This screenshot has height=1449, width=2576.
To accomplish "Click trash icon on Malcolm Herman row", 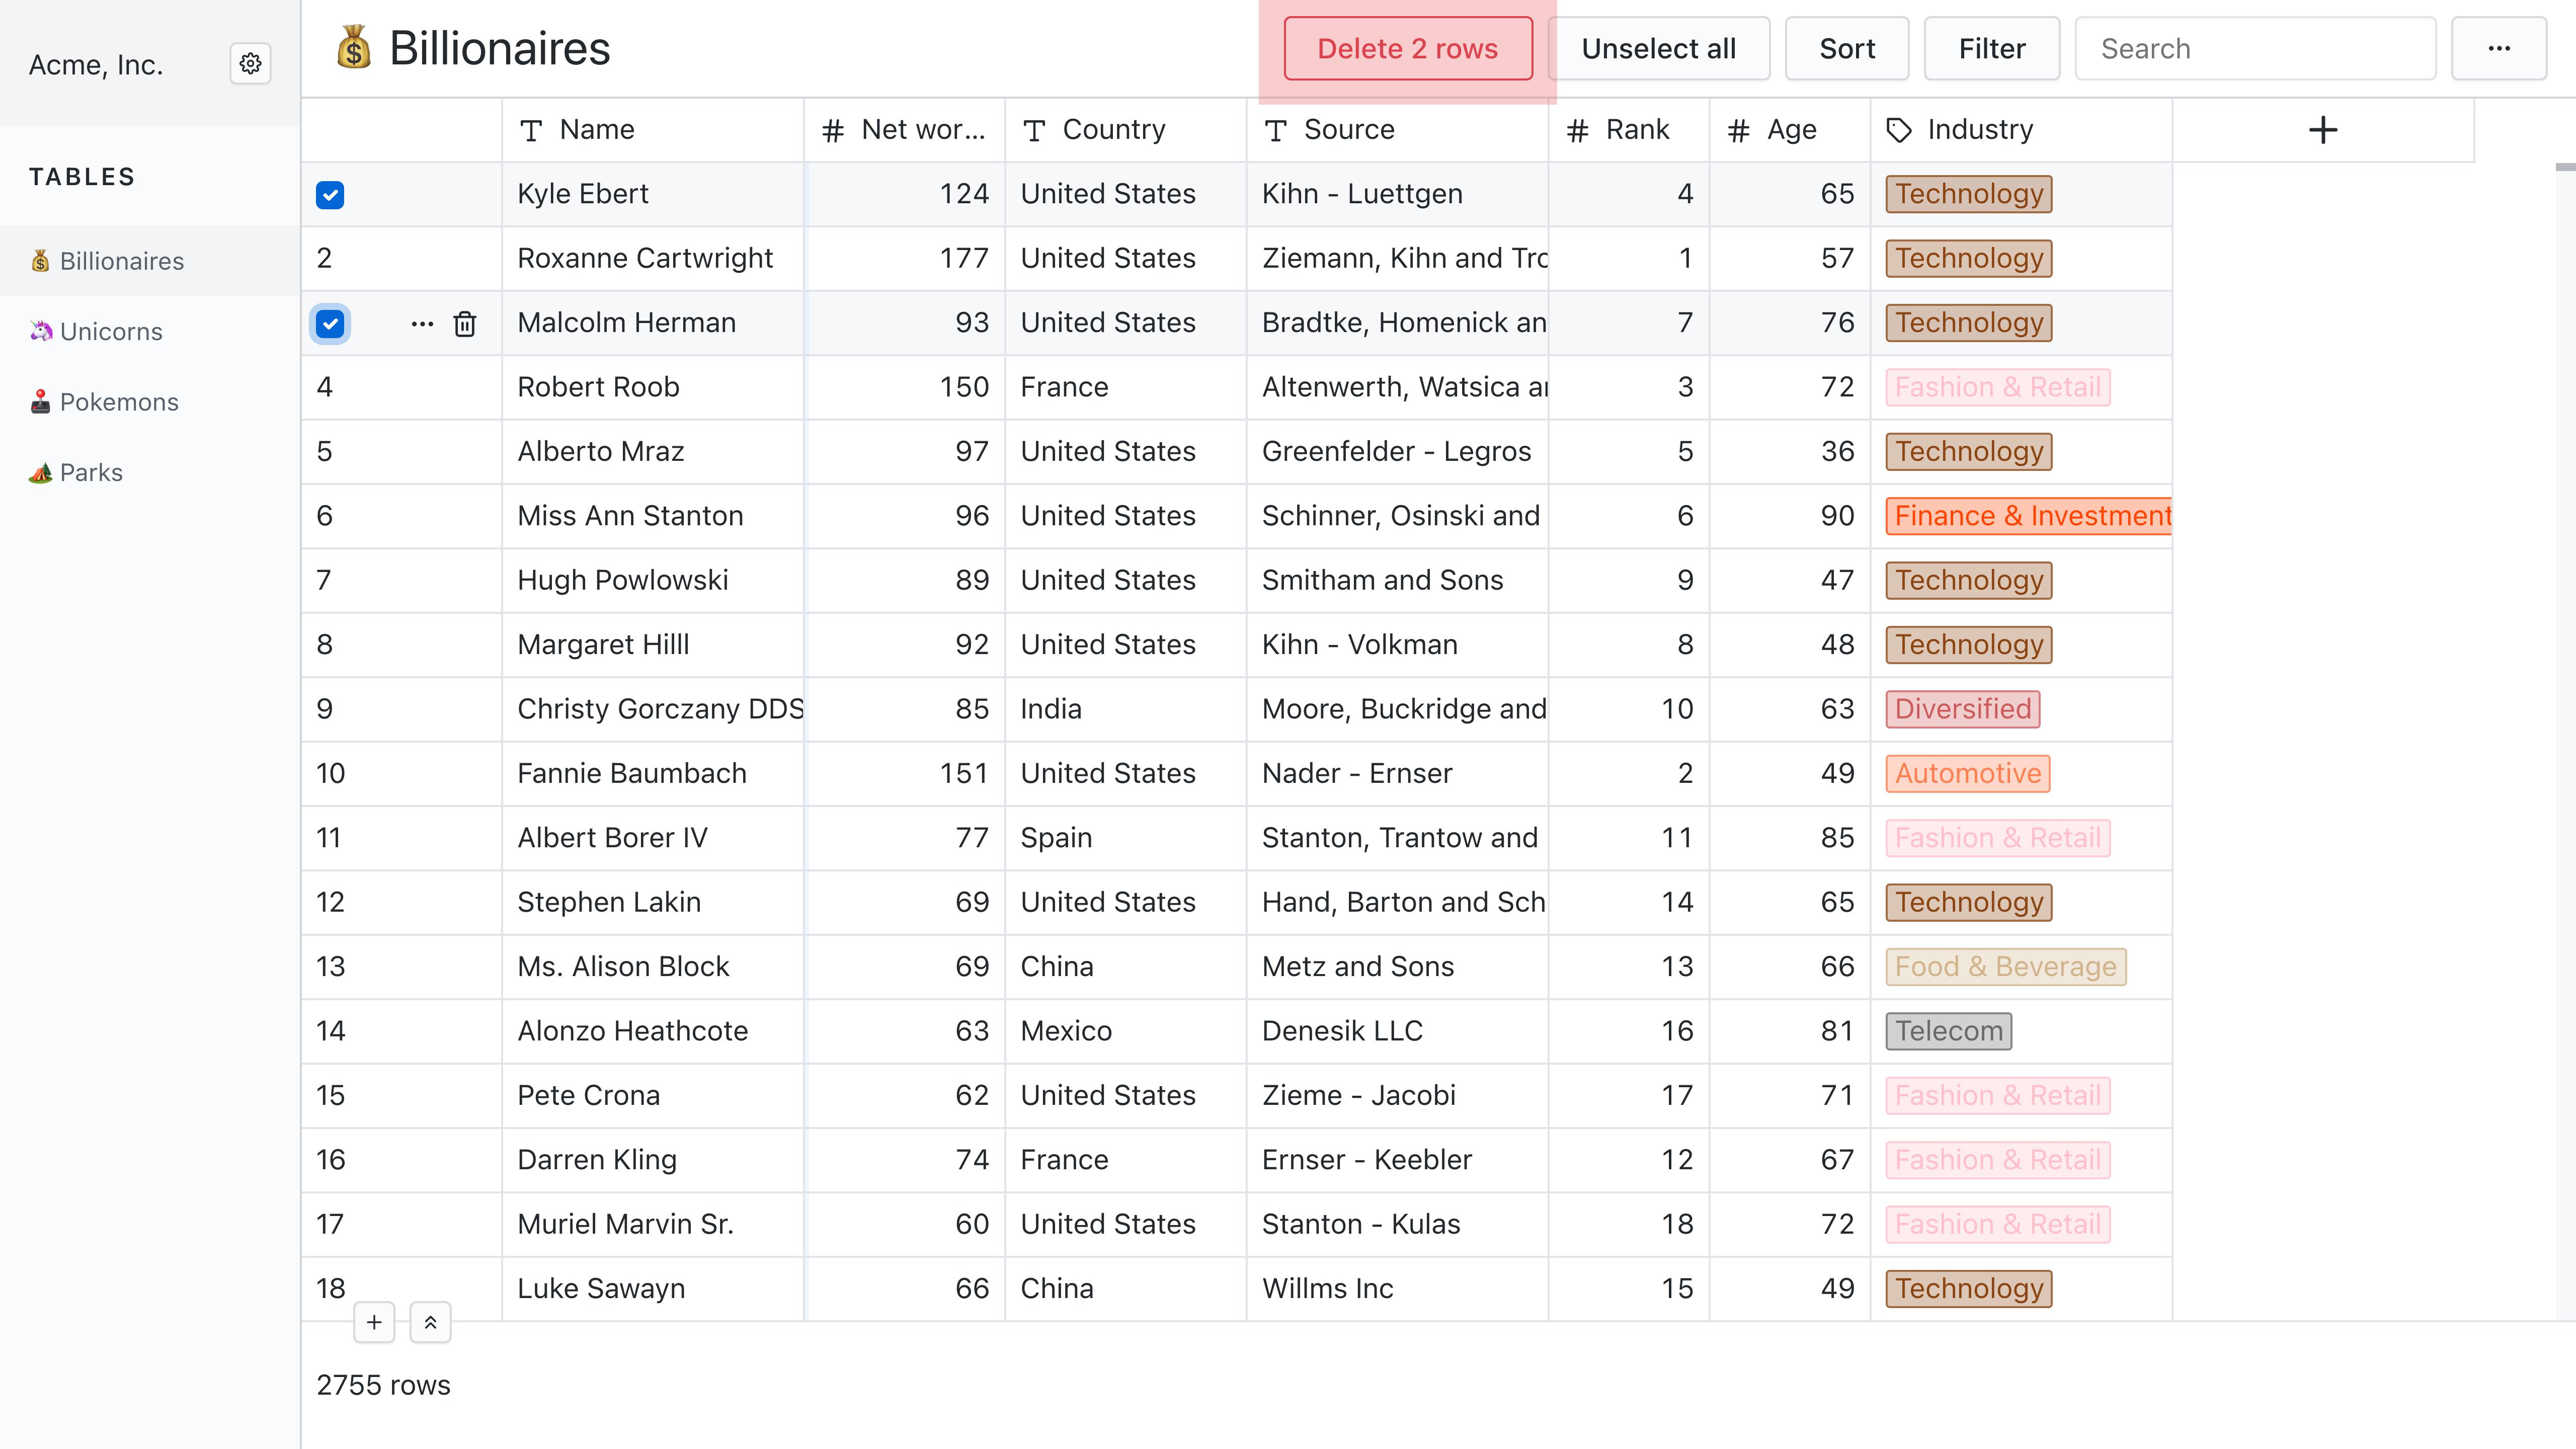I will [465, 324].
